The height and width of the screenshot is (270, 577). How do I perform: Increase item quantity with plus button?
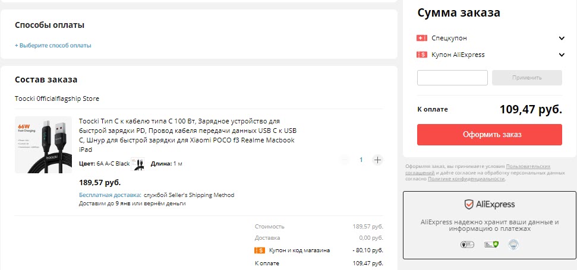(x=377, y=160)
